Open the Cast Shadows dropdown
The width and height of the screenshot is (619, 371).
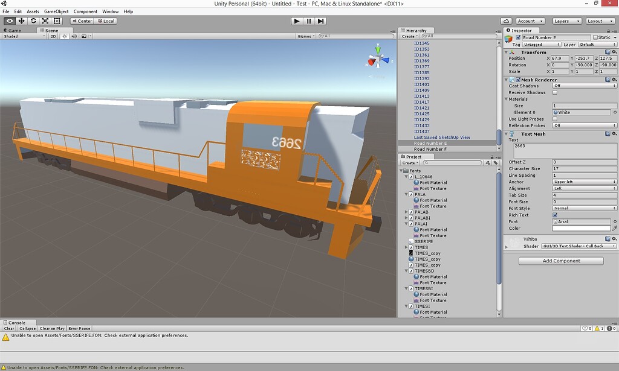[x=583, y=86]
